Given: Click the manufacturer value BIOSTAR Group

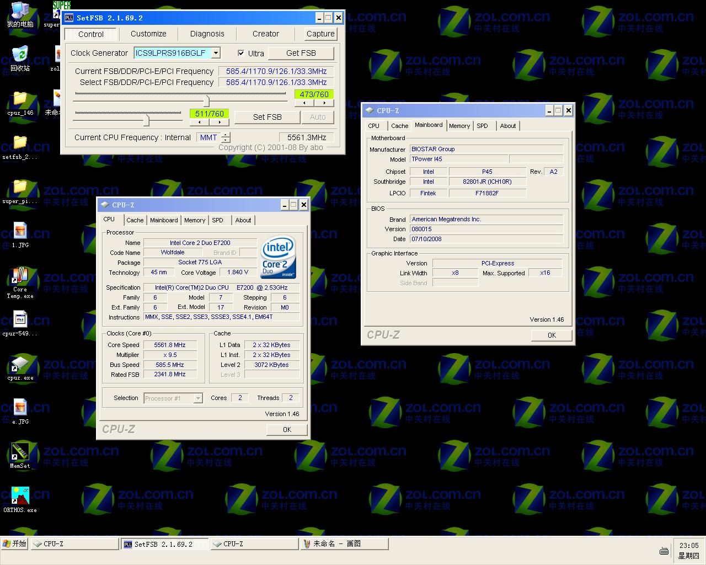Looking at the screenshot, I should pos(486,149).
